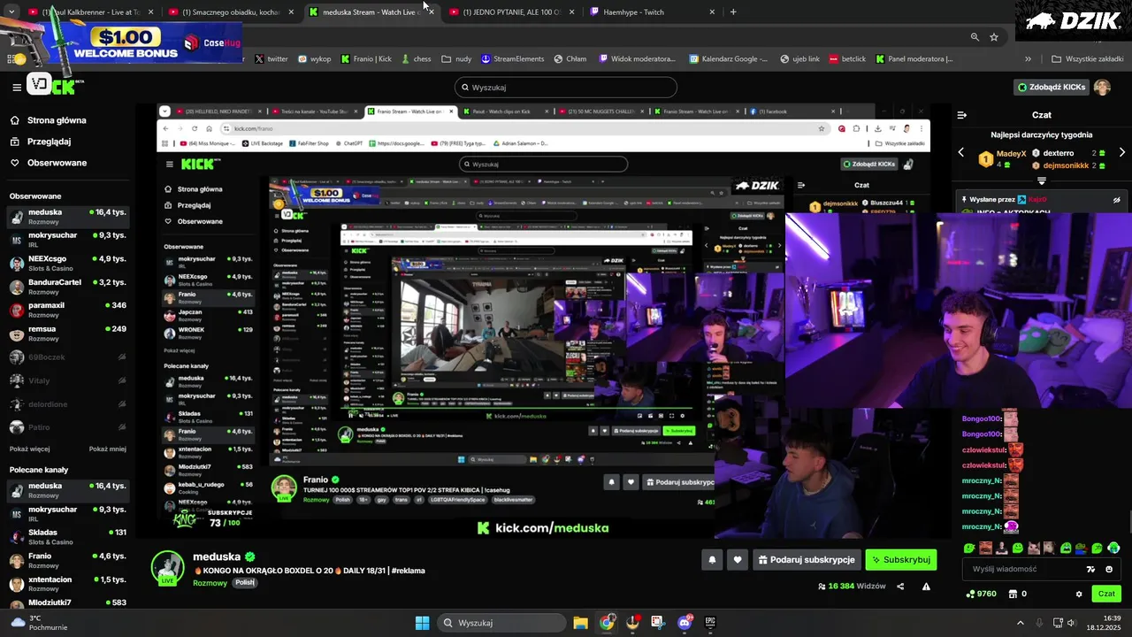This screenshot has height=637, width=1132.
Task: Click the Zdobądź KICKs button
Action: tap(1052, 87)
